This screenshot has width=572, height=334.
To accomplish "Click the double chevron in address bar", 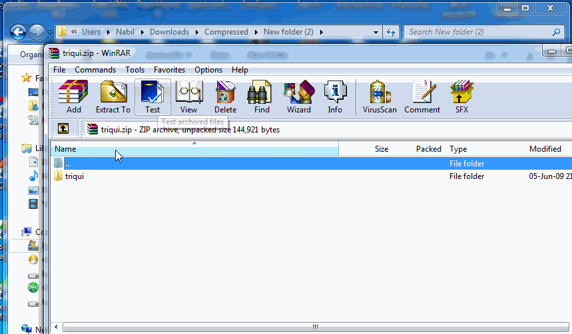I will pos(74,32).
